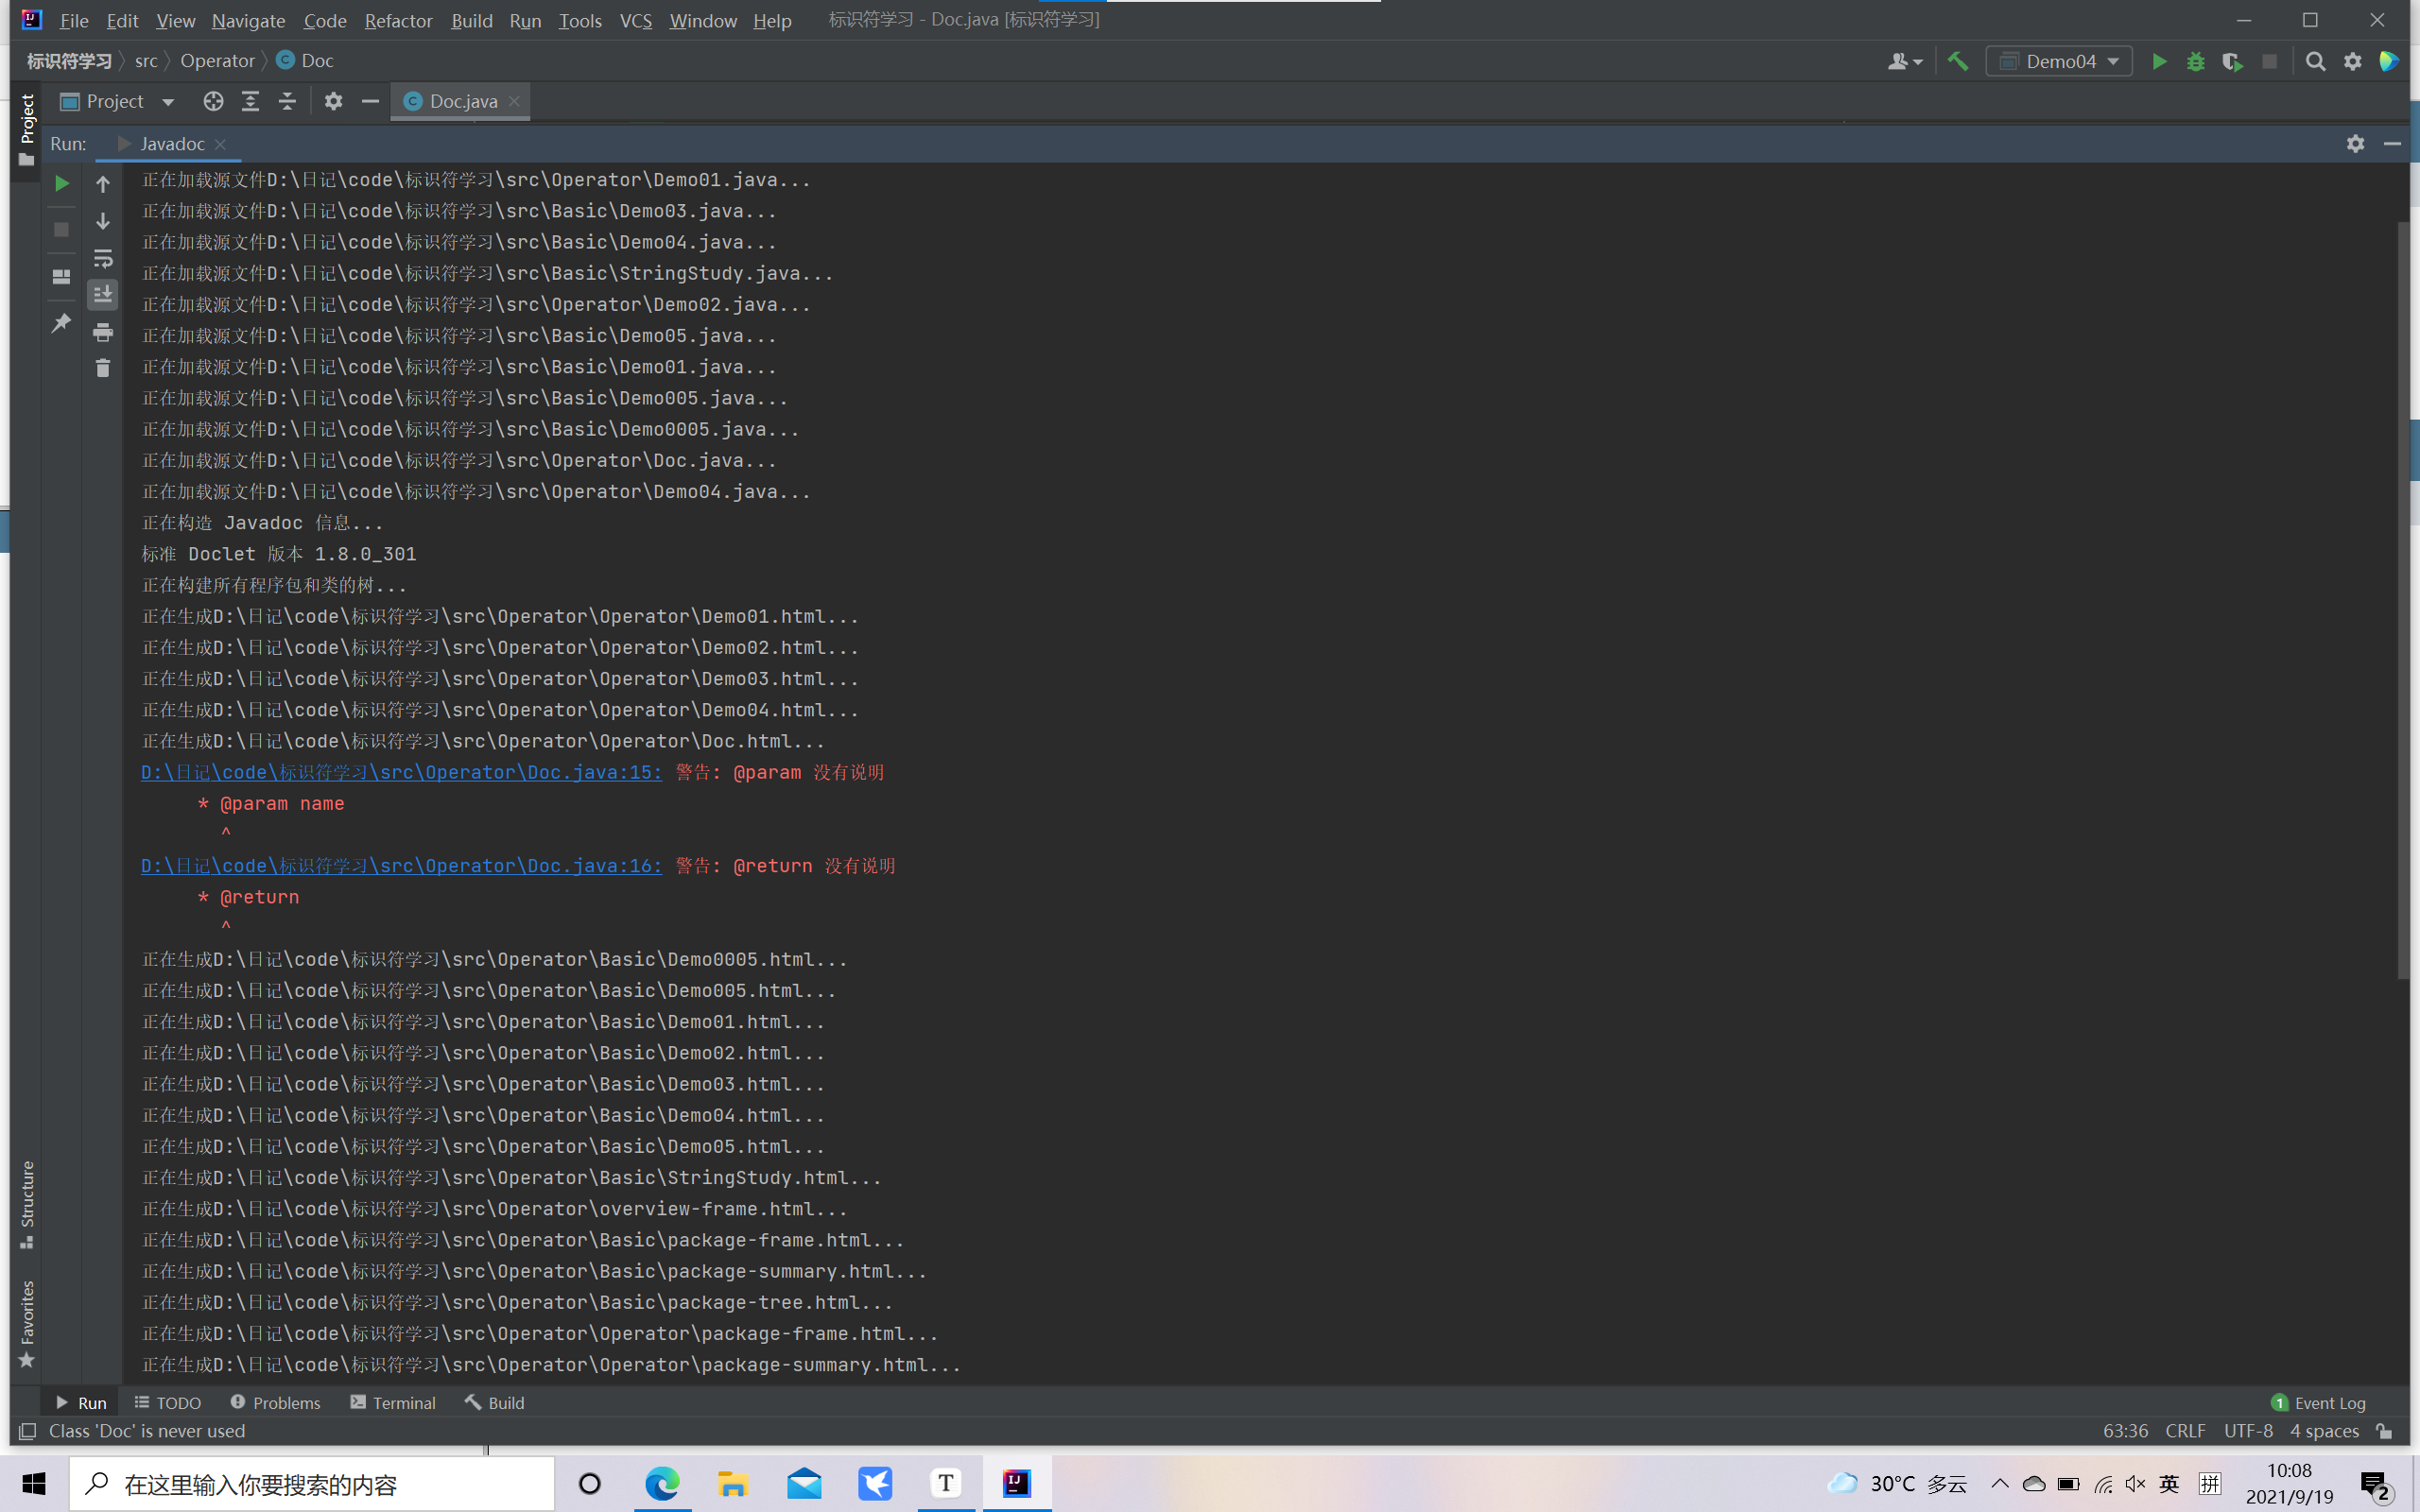This screenshot has width=2420, height=1512.
Task: Click the Select Opened File target icon
Action: point(213,101)
